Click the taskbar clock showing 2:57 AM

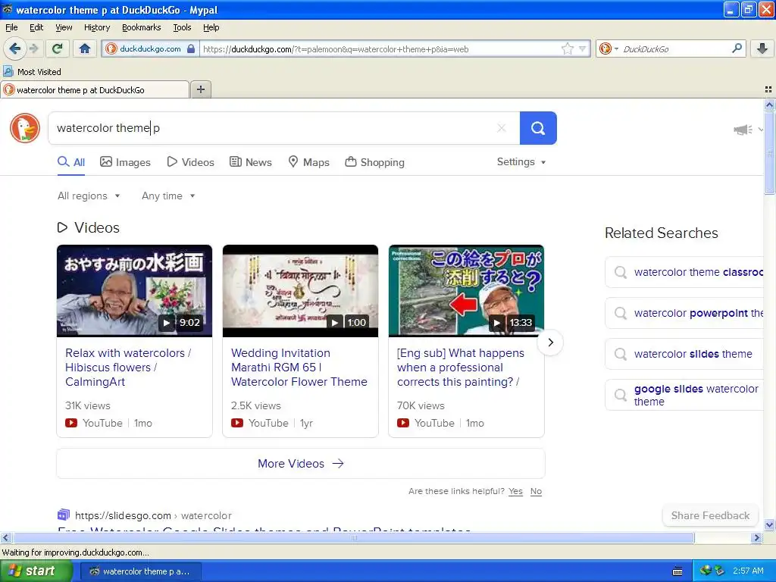click(x=748, y=571)
